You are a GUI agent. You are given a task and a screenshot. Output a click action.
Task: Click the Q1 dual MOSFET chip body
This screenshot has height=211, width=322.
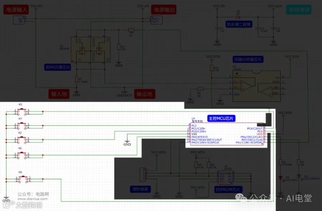point(91,49)
